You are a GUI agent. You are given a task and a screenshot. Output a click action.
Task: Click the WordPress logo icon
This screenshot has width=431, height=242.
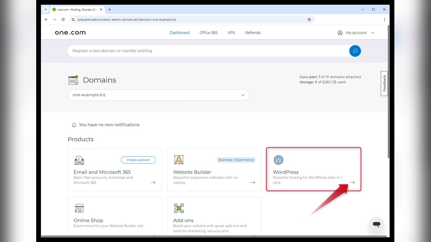(x=278, y=160)
